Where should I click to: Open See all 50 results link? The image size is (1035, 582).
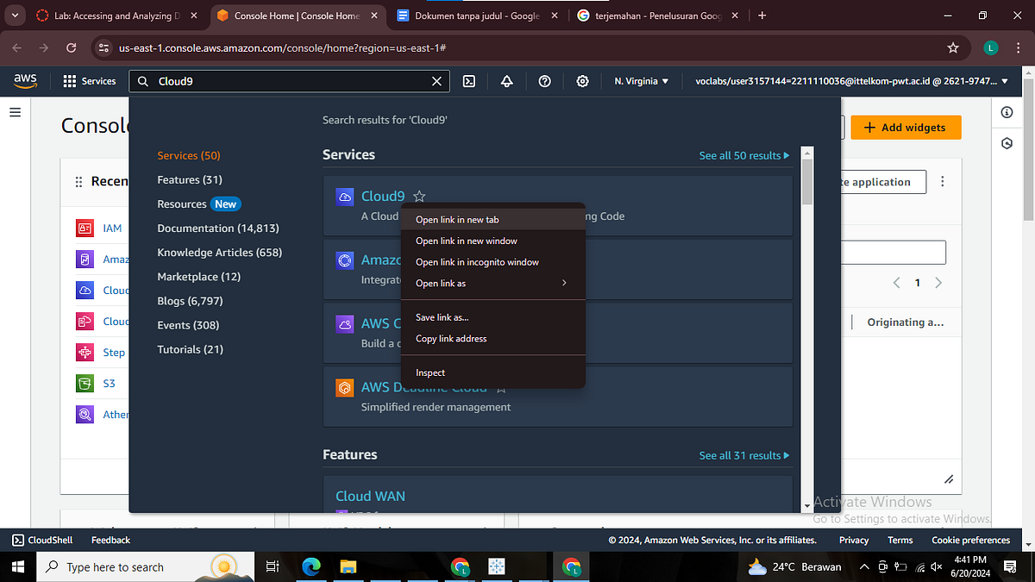(743, 155)
